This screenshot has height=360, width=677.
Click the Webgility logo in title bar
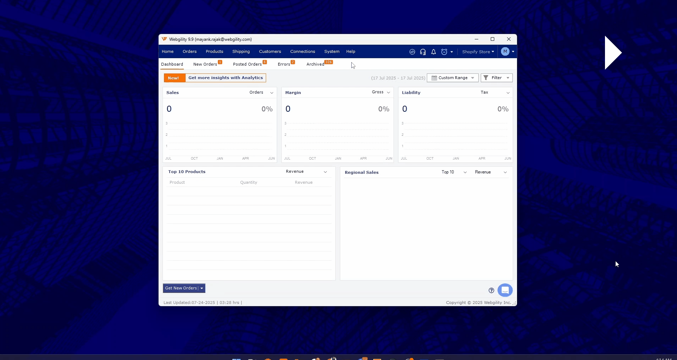click(164, 39)
